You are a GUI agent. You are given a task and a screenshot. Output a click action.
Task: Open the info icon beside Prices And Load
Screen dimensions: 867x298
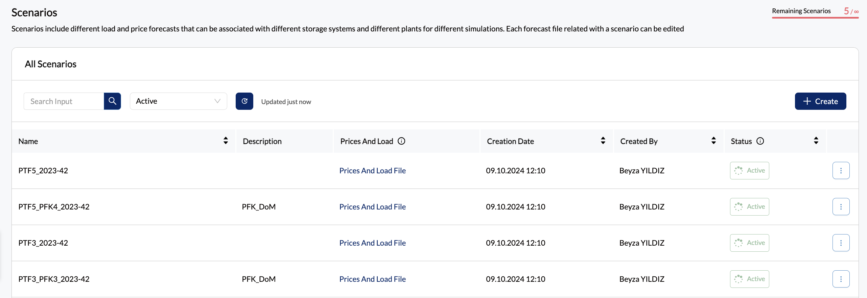(x=401, y=141)
